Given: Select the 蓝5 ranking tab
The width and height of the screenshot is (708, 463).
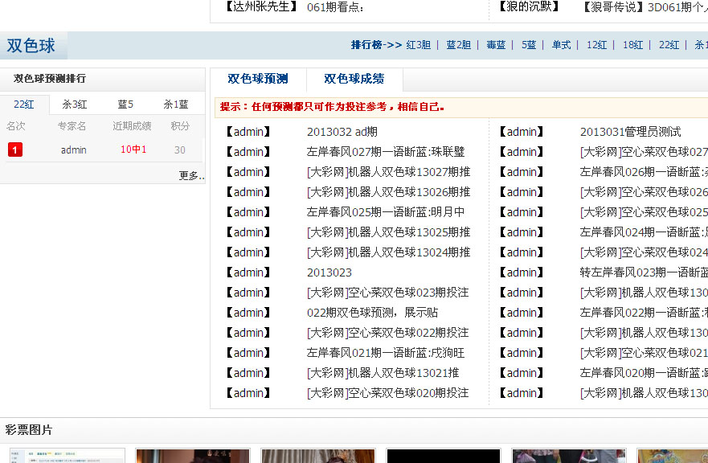Looking at the screenshot, I should pos(125,104).
